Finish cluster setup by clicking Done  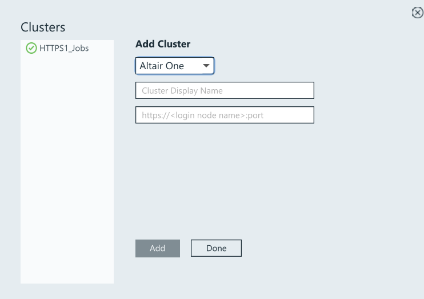(216, 248)
